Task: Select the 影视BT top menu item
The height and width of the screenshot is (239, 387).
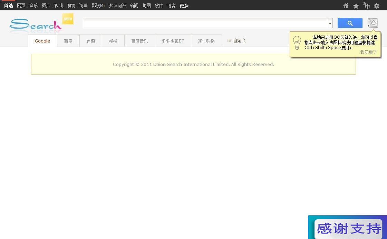Action: pos(98,6)
